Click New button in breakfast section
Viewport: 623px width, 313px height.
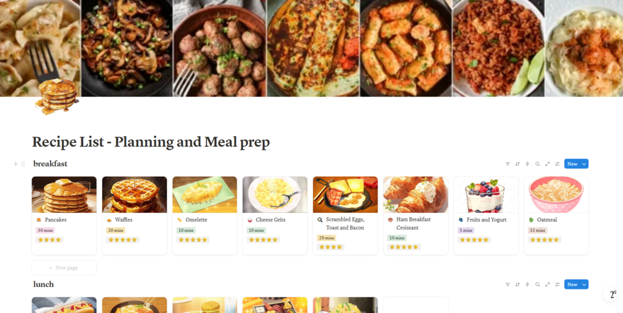coord(572,164)
